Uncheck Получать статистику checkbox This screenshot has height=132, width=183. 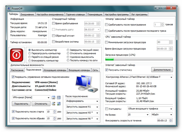106,70
